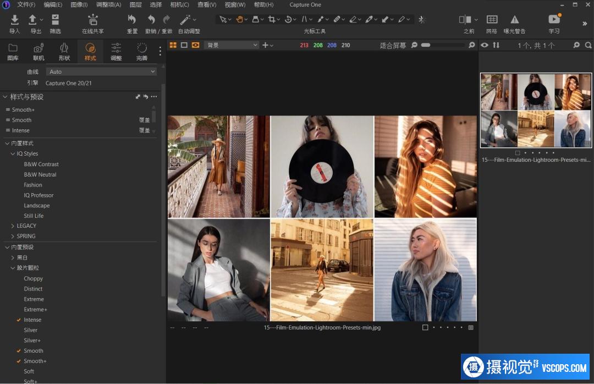Show more toolbar items chevron
Screen dimensions: 594x384
click(584, 24)
